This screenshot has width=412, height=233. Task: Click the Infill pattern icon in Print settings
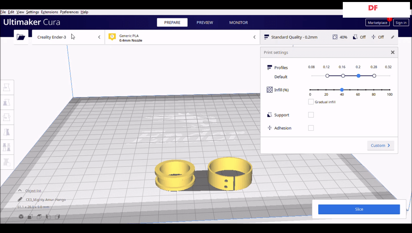point(270,90)
